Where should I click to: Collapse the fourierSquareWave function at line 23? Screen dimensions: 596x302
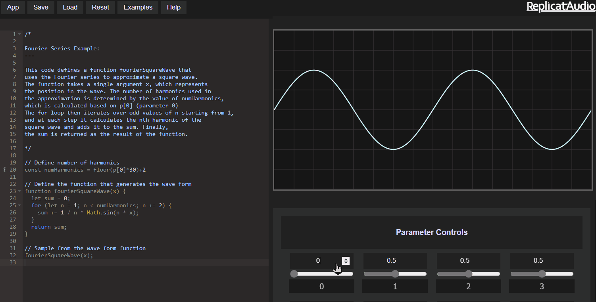[x=19, y=191]
